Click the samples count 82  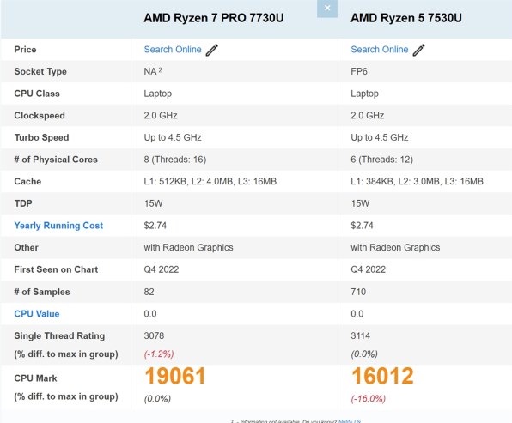pos(149,292)
